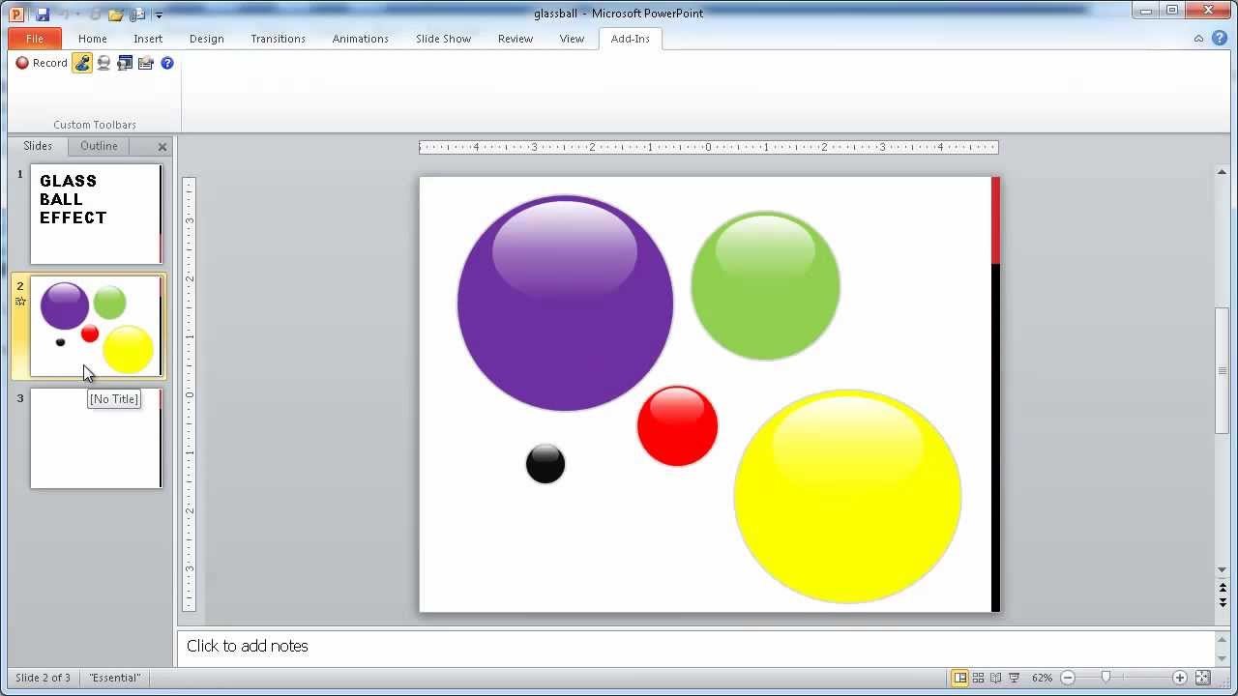Viewport: 1238px width, 696px height.
Task: Click the zoom slider handle
Action: click(x=1105, y=678)
